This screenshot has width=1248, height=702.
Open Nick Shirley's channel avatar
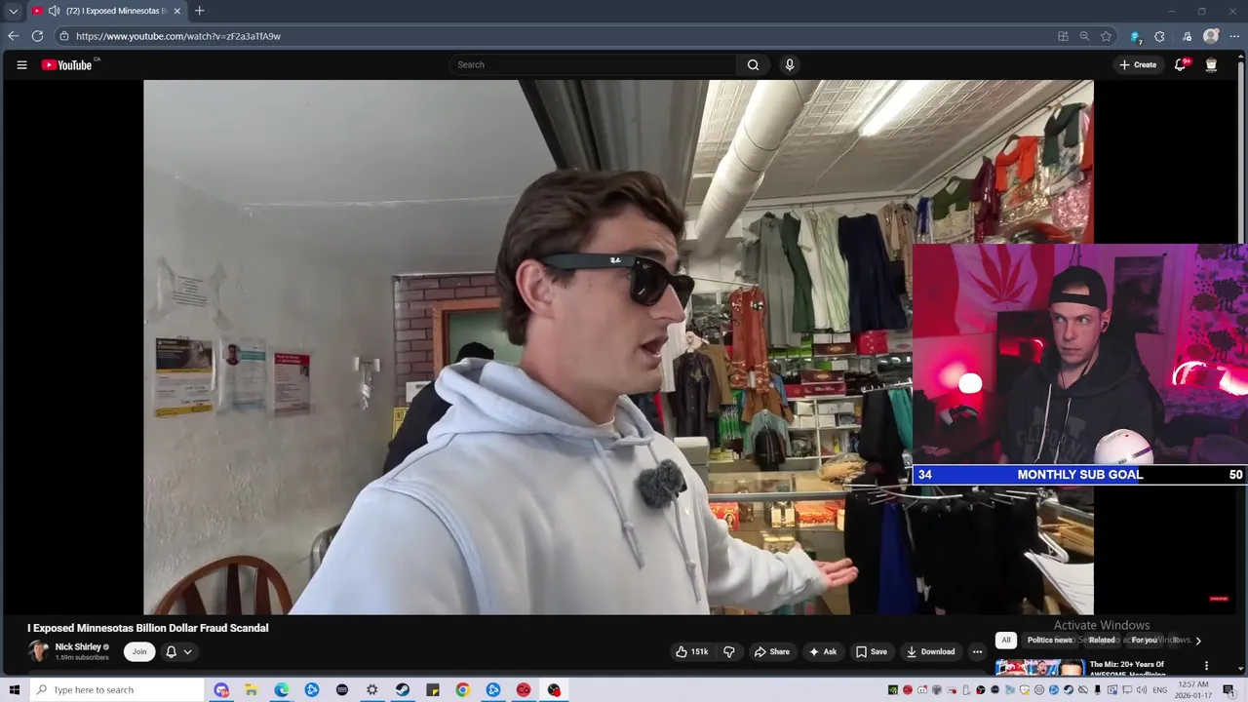(38, 651)
